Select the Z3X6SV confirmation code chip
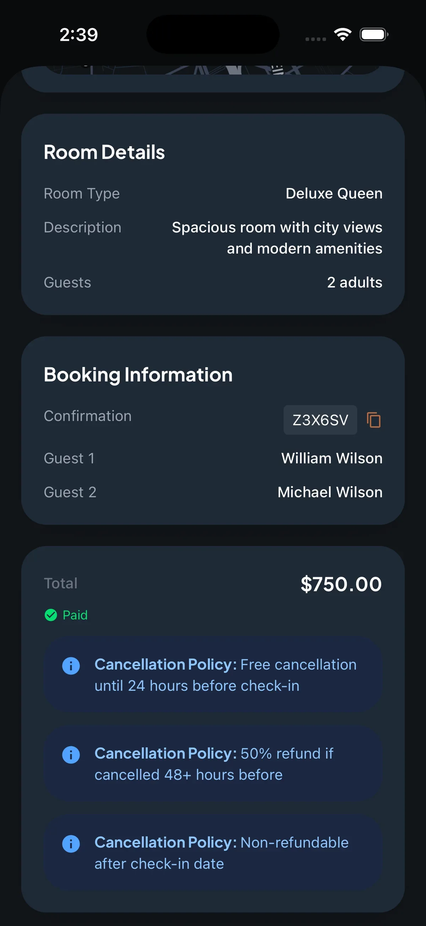 pos(320,420)
